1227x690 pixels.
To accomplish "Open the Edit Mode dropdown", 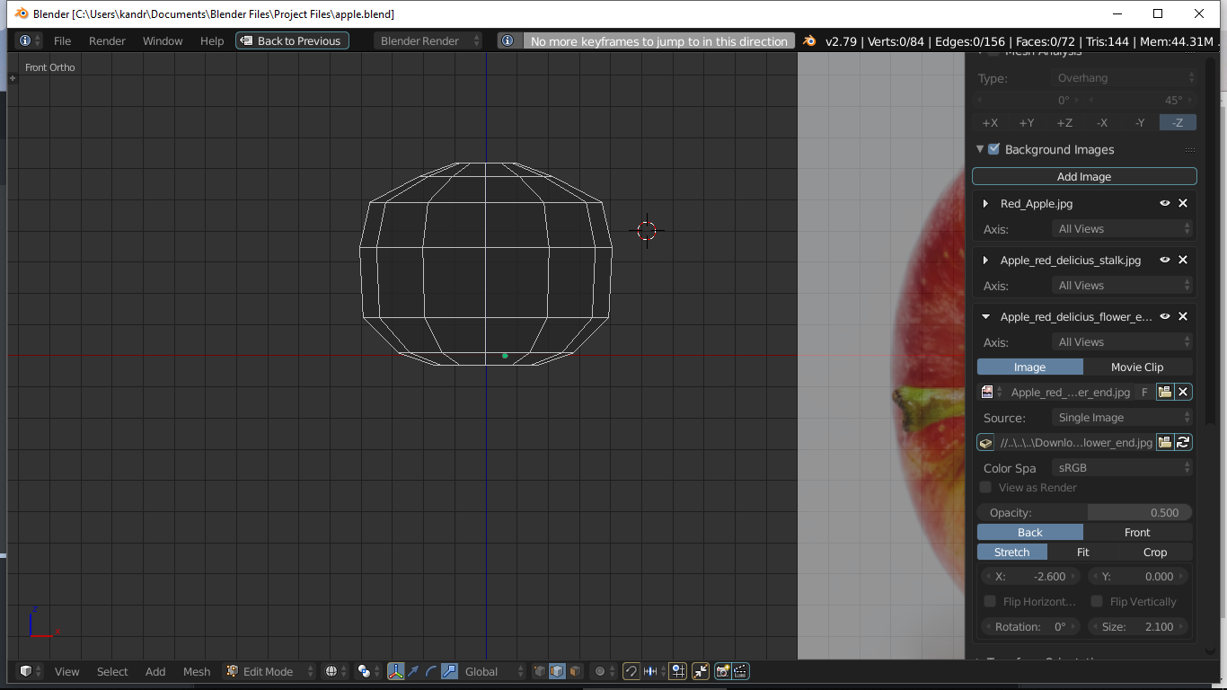I will coord(269,671).
